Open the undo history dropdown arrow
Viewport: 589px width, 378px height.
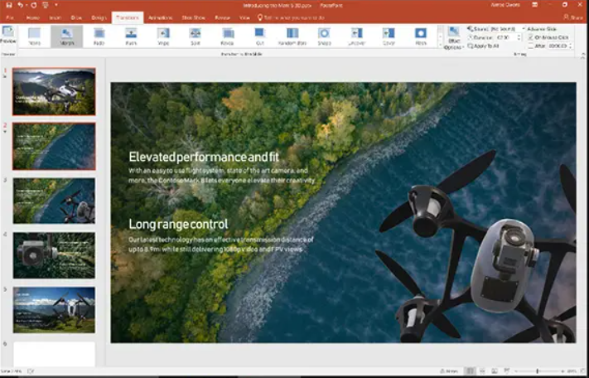26,5
